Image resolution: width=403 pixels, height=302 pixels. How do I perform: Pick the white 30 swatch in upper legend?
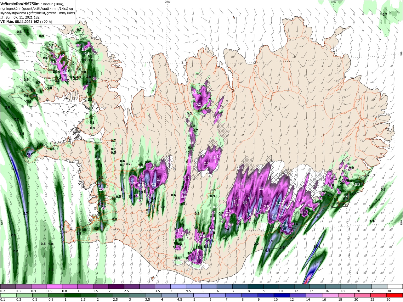pyautogui.click(x=395, y=287)
